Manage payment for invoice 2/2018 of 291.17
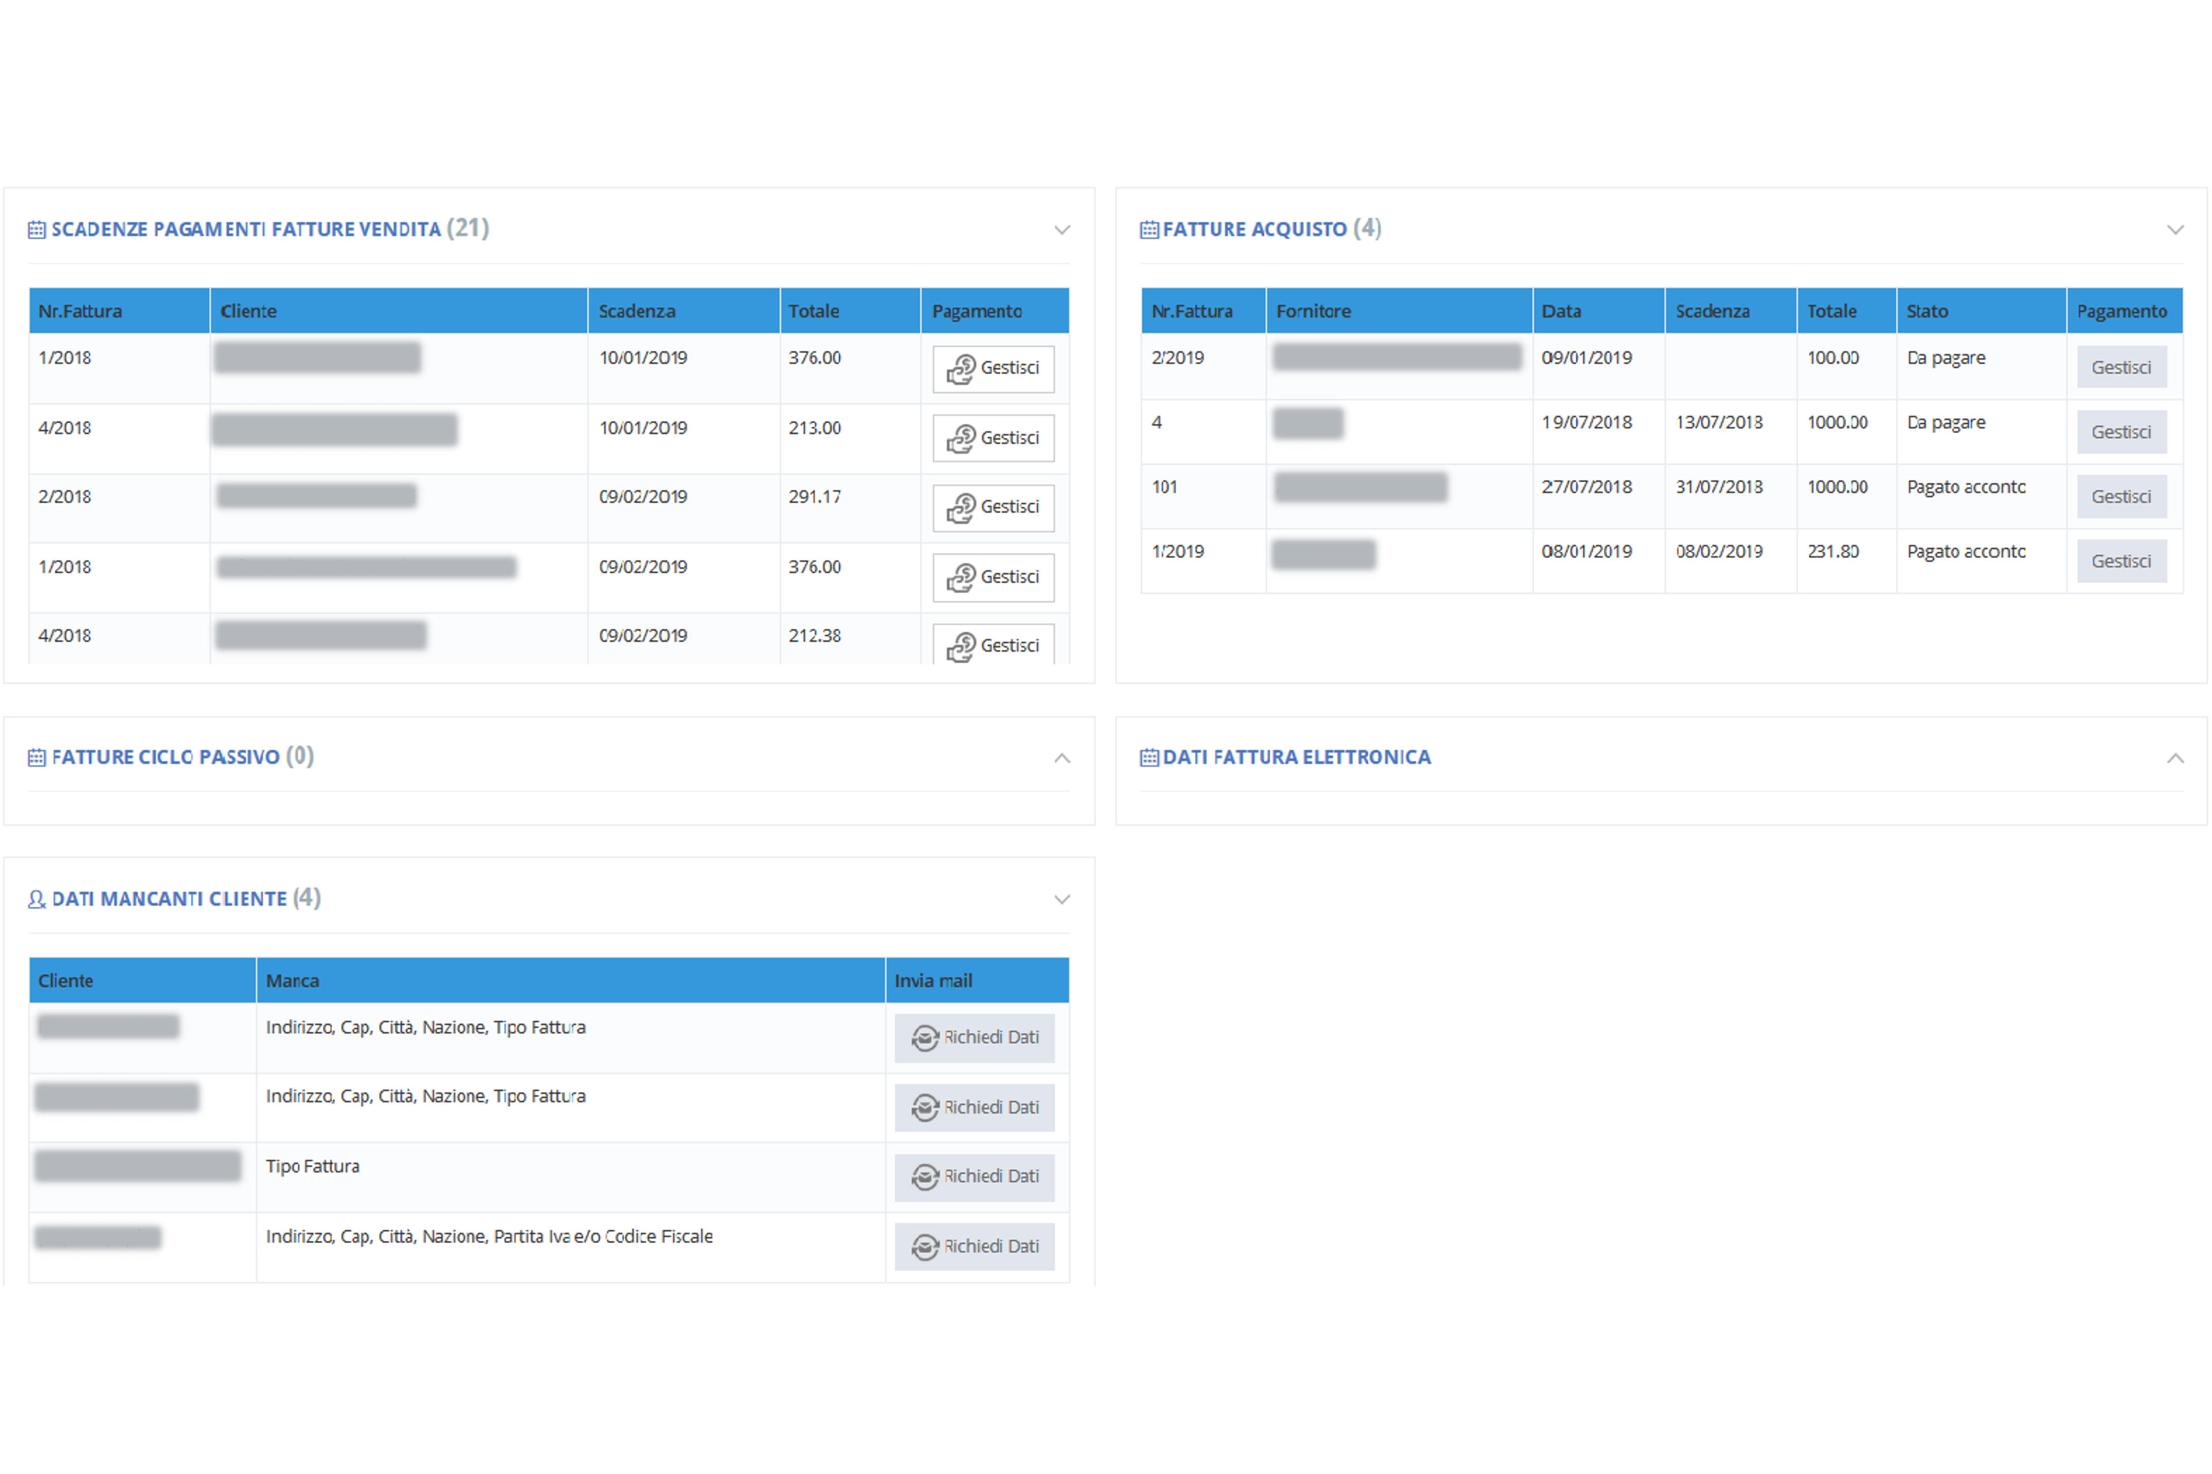The height and width of the screenshot is (1474, 2212). click(993, 508)
